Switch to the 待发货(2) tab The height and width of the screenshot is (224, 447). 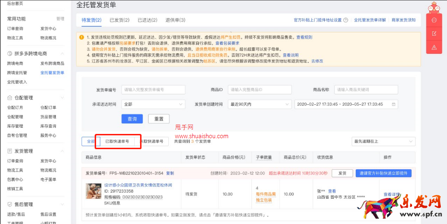pyautogui.click(x=91, y=20)
